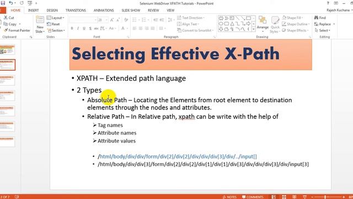
Task: Open character spacing options
Action: point(103,28)
